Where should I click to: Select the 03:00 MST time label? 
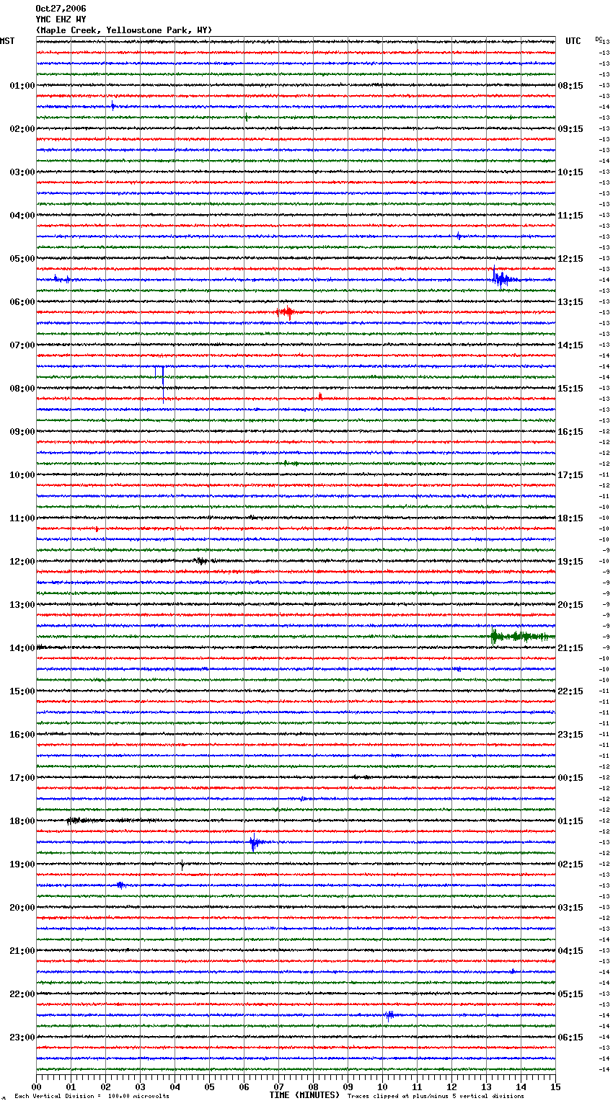22,172
